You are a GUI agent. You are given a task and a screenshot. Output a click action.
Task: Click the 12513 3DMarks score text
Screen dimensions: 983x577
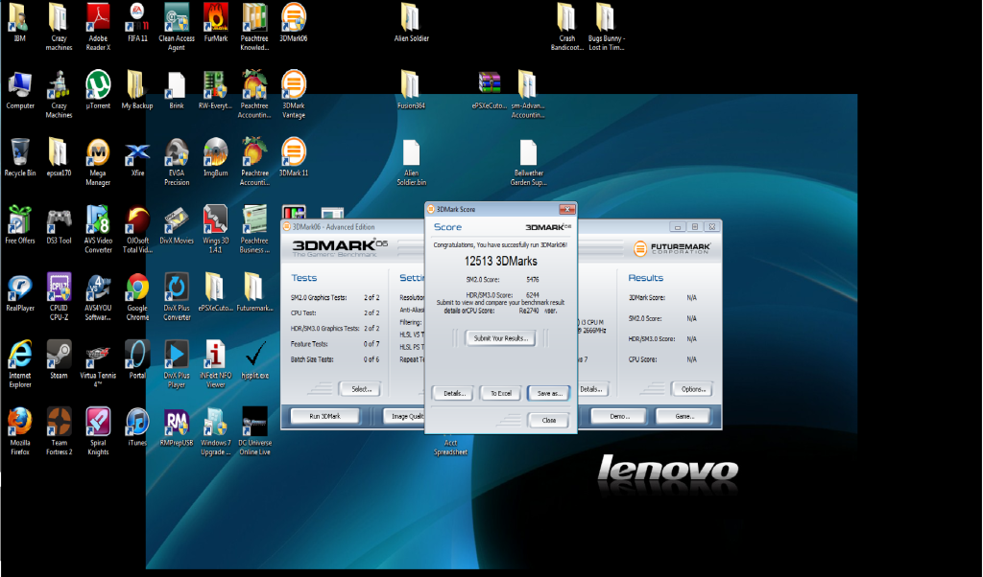click(500, 261)
